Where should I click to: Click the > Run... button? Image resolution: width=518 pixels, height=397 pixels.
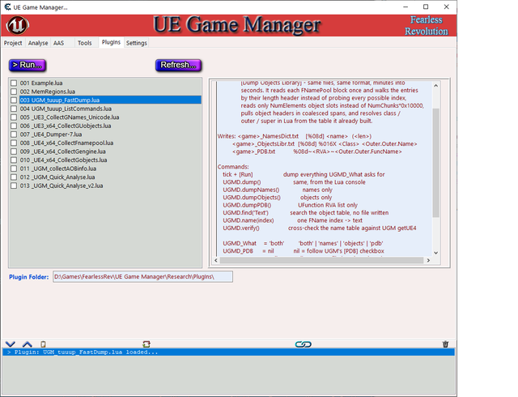tap(28, 65)
